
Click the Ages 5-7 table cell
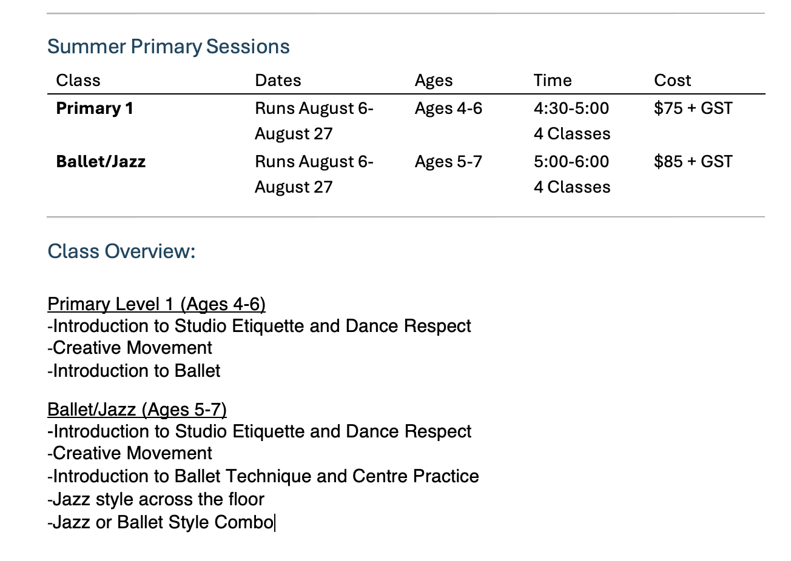pos(449,162)
